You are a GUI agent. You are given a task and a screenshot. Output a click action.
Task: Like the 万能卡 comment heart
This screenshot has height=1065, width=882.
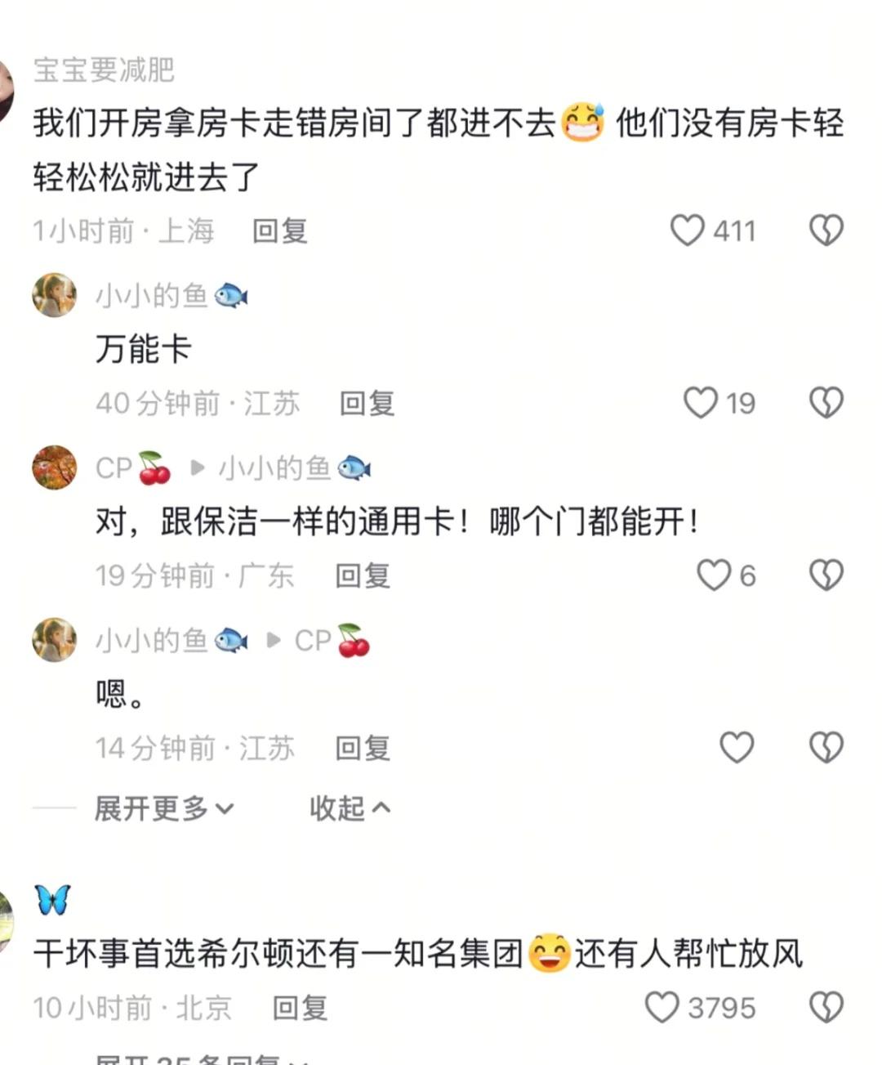point(701,403)
